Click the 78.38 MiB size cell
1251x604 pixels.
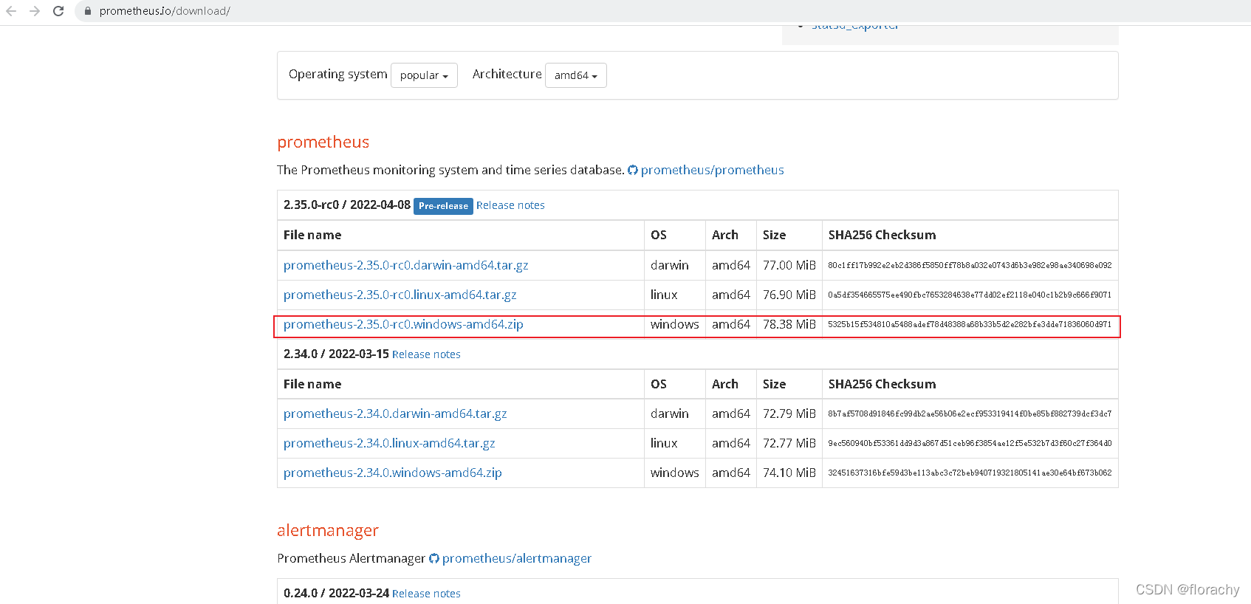pyautogui.click(x=789, y=324)
